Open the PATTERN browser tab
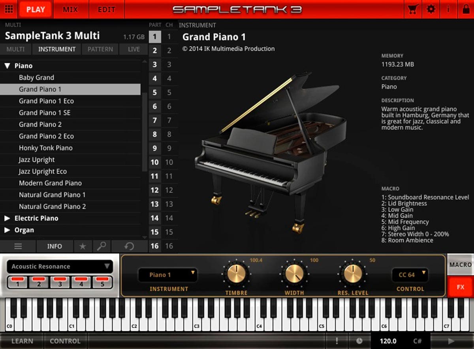The image size is (474, 349). 100,49
